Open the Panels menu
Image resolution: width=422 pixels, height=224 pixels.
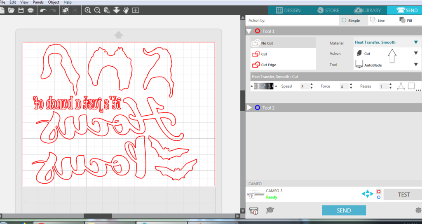(38, 2)
